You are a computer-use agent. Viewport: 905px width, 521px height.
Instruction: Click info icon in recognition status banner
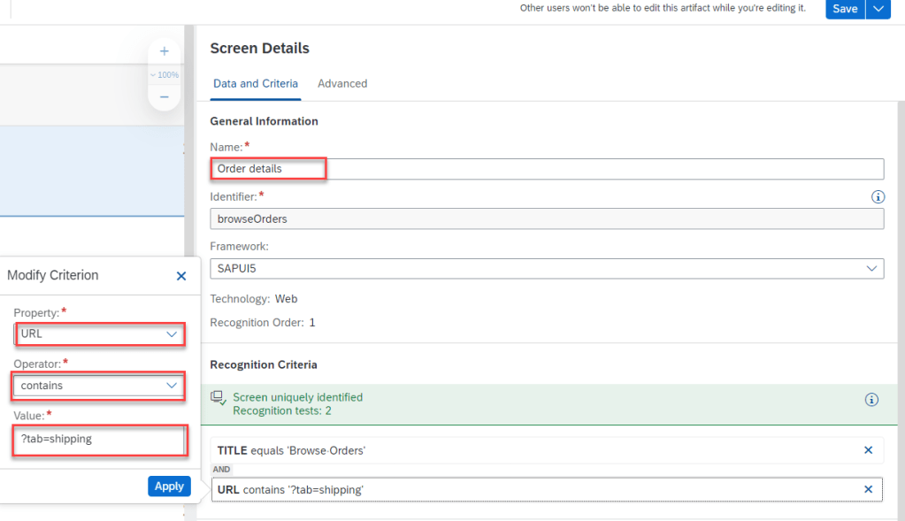[870, 400]
